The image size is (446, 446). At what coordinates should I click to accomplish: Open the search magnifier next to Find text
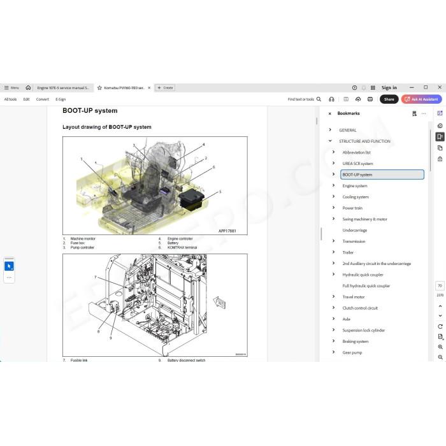coord(319,99)
